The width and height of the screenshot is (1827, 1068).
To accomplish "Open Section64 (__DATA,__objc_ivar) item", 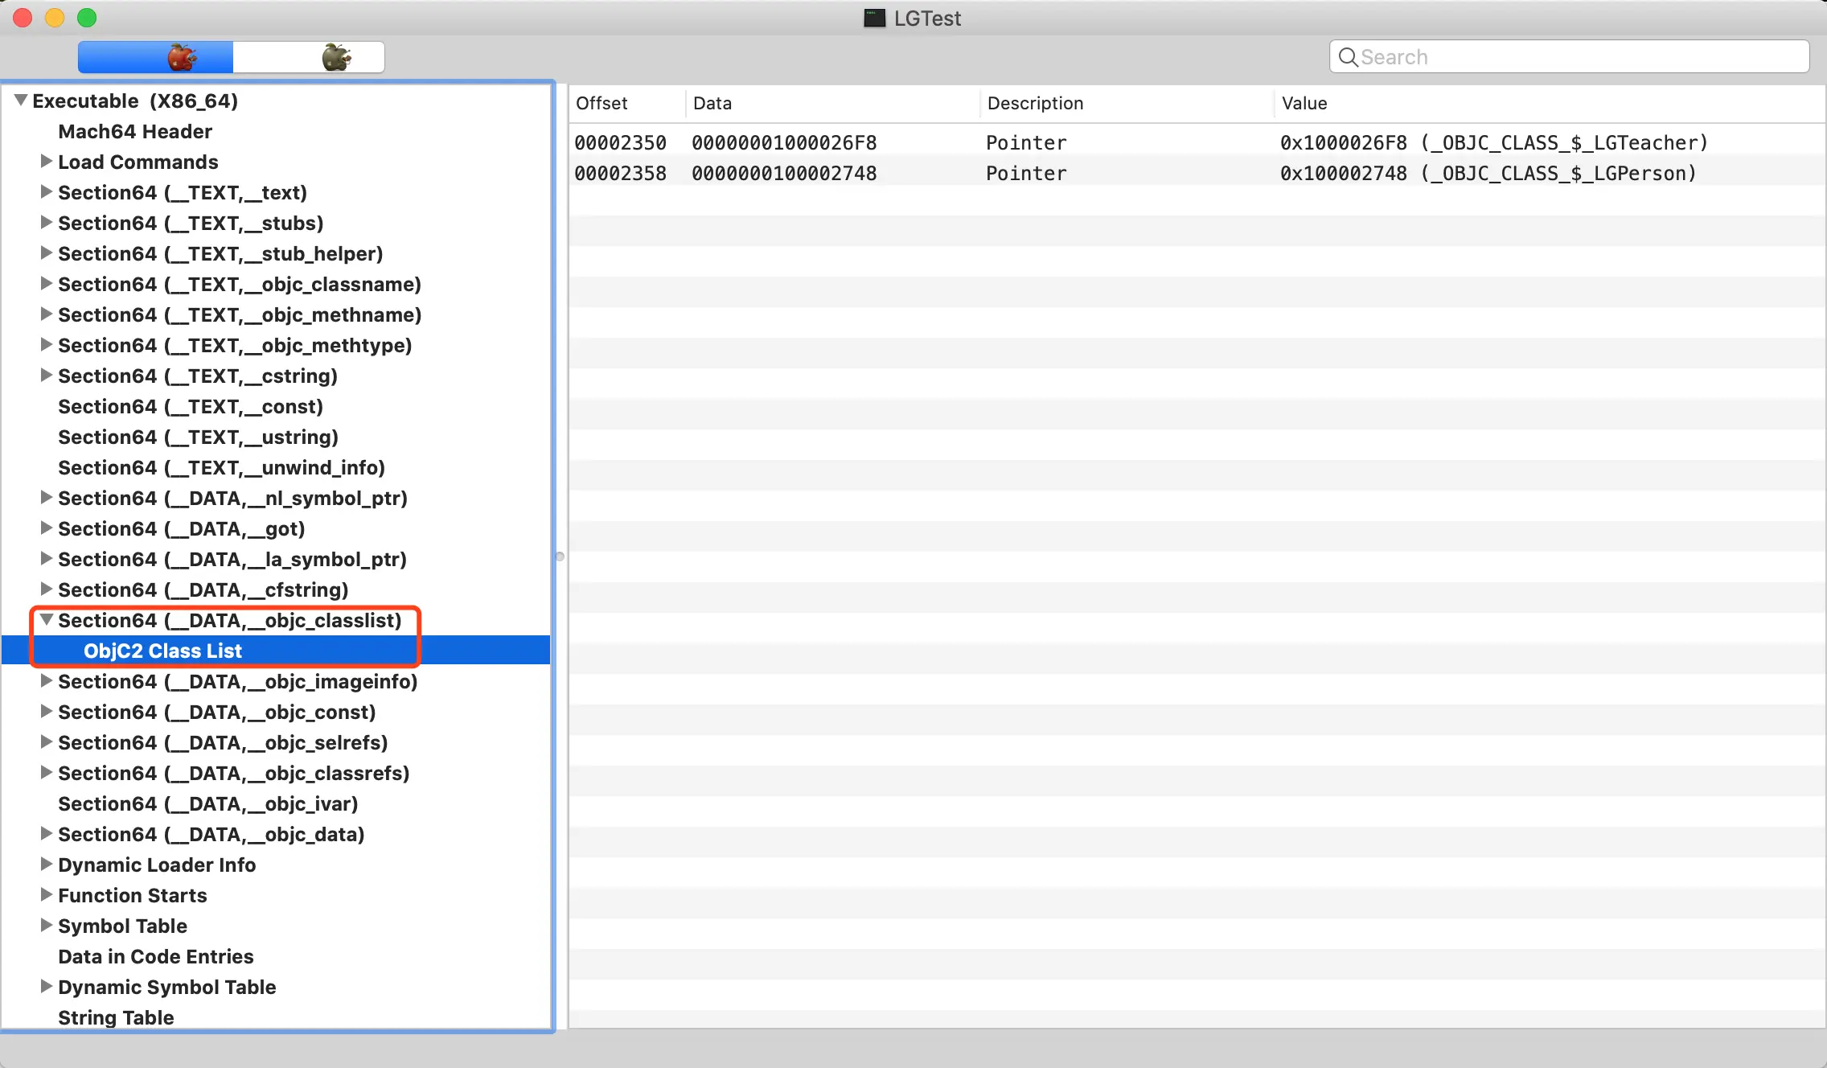I will (x=208, y=803).
